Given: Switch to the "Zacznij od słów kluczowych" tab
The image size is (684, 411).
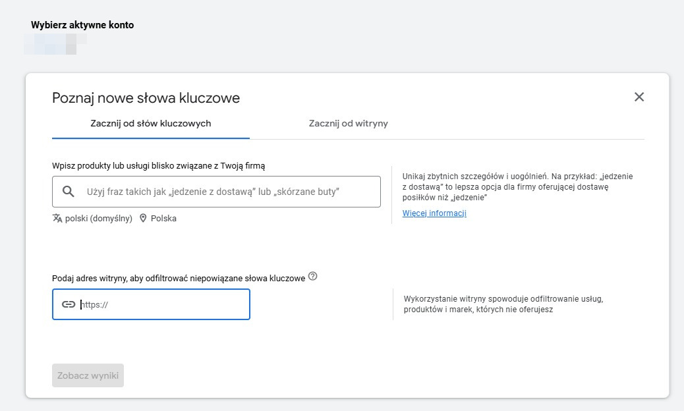Looking at the screenshot, I should [151, 123].
